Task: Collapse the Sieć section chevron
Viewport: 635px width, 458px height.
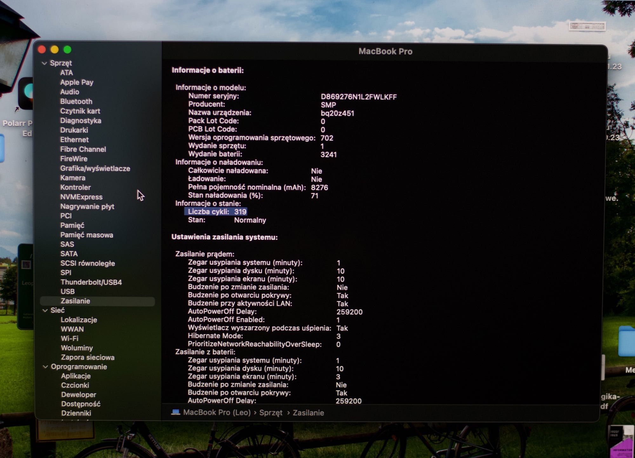Action: coord(45,310)
